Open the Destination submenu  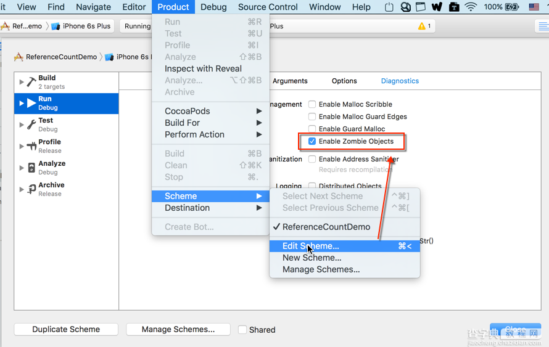coord(210,208)
